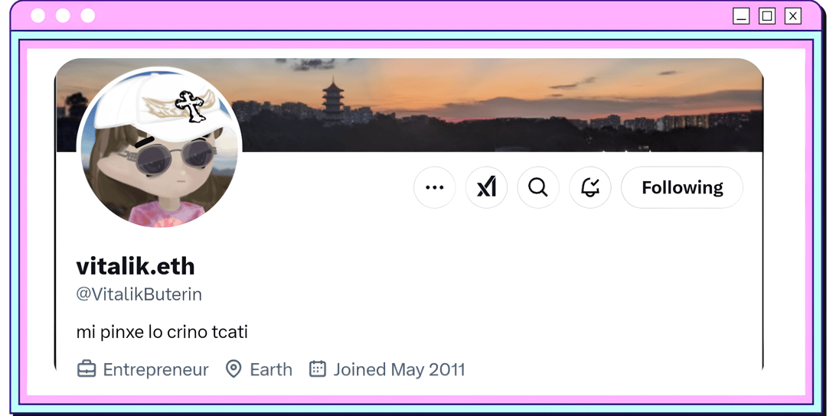Close the window with the X button
Viewport: 836px width, 416px height.
[x=793, y=17]
